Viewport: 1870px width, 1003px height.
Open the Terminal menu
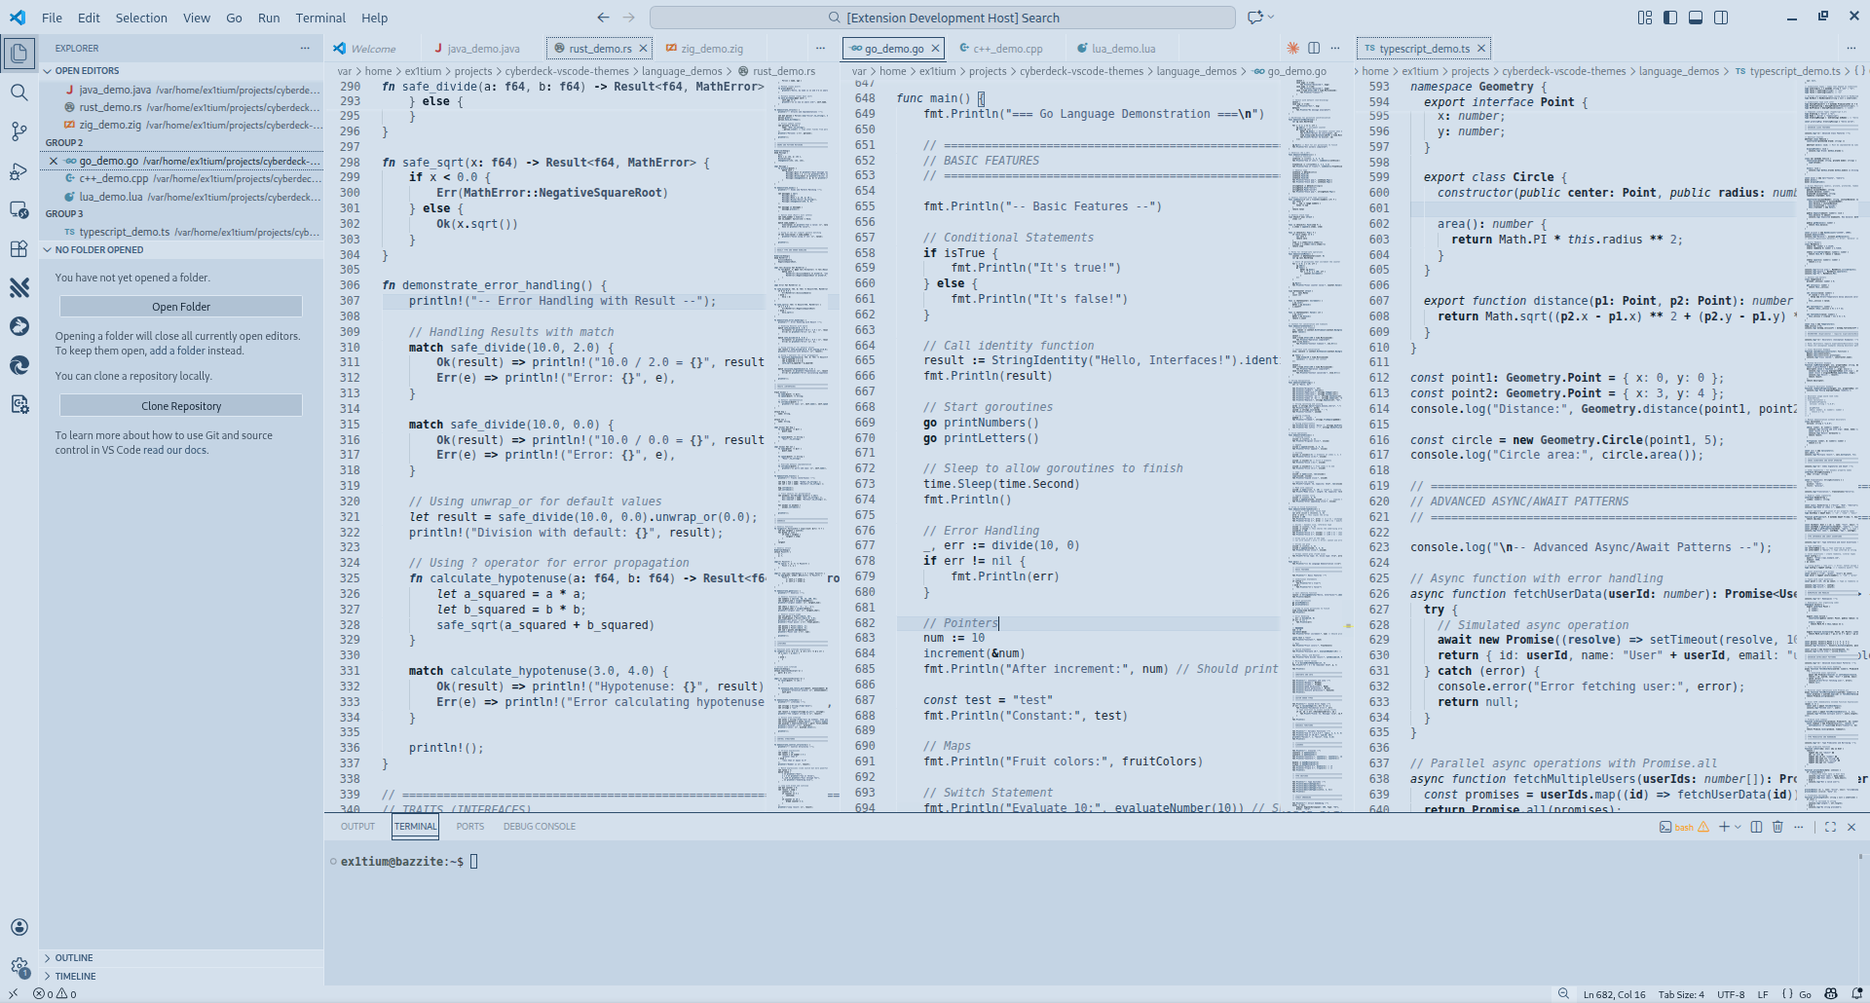[320, 18]
